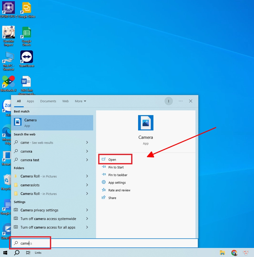
Task: Expand the cameraslots folder result arrow
Action: click(87, 185)
